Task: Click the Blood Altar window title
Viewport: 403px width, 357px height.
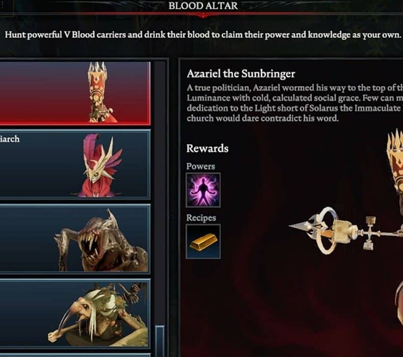Action: tap(203, 6)
